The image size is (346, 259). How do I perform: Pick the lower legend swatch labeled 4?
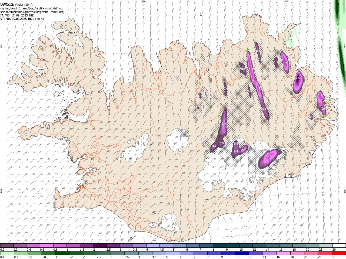click(x=145, y=253)
